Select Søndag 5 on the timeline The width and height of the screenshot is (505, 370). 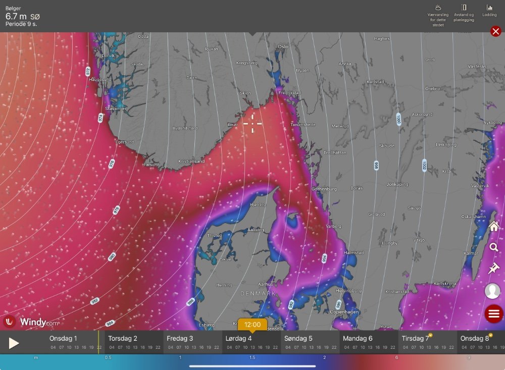point(298,338)
